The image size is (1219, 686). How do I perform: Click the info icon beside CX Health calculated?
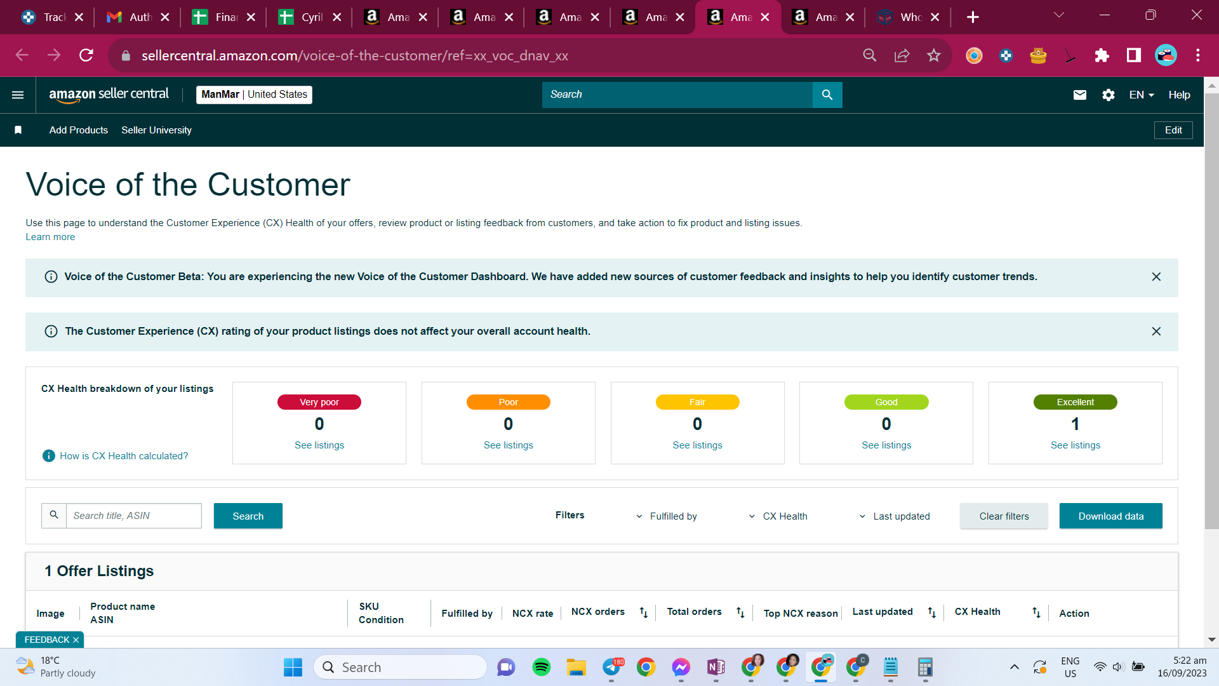(x=48, y=456)
